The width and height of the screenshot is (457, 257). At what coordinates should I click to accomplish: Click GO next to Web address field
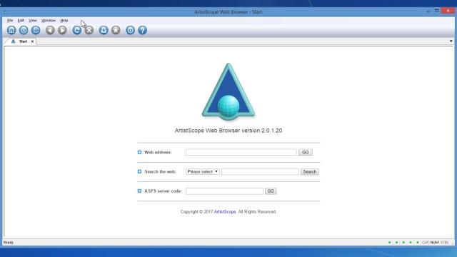(305, 152)
